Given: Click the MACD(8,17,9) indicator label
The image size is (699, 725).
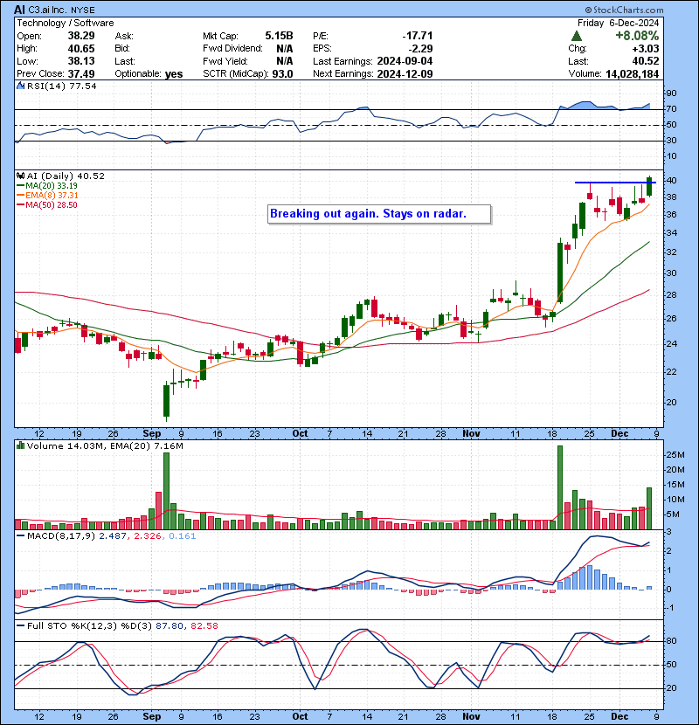Looking at the screenshot, I should (x=61, y=536).
